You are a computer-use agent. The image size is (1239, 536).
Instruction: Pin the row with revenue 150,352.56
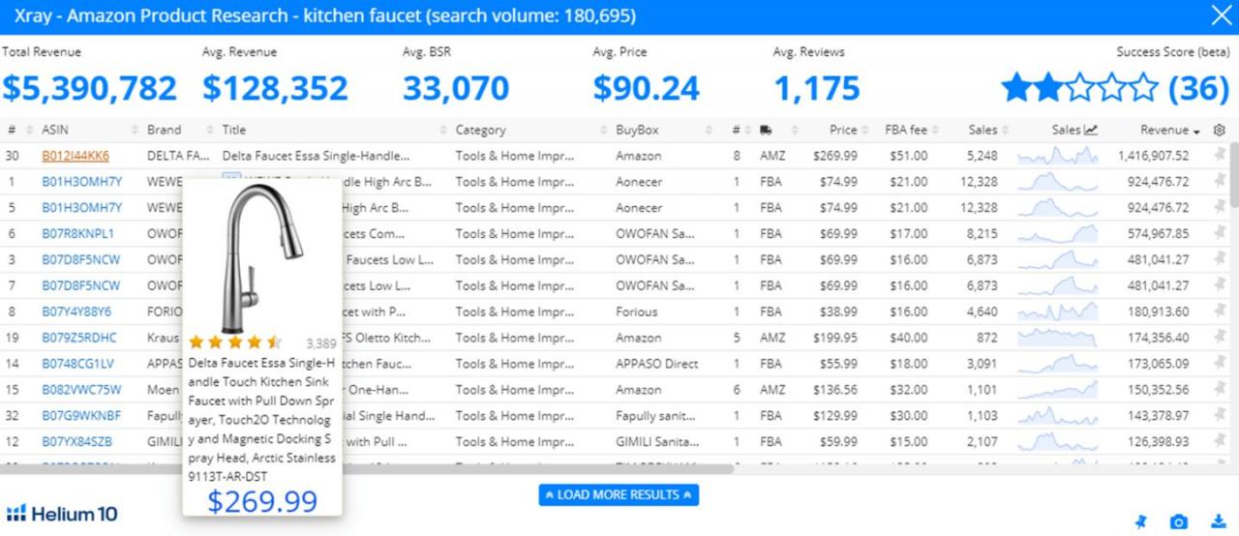[1220, 389]
